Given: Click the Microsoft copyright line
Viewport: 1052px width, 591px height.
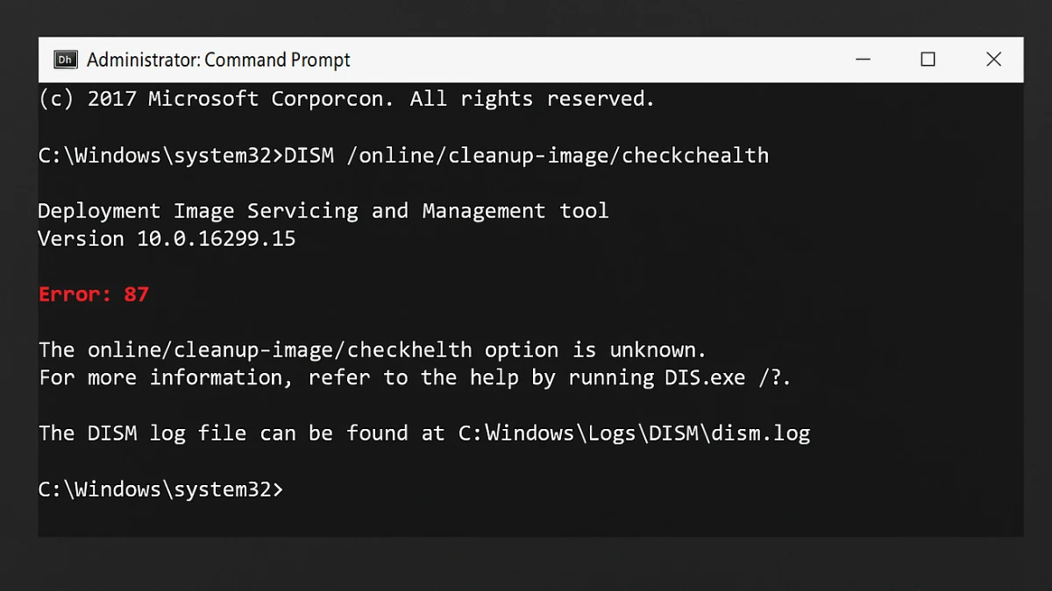Looking at the screenshot, I should [345, 98].
